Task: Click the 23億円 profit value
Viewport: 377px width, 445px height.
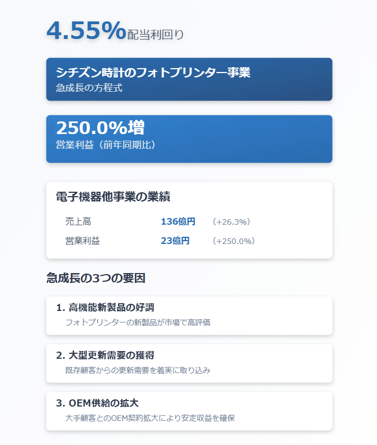Action: click(175, 241)
